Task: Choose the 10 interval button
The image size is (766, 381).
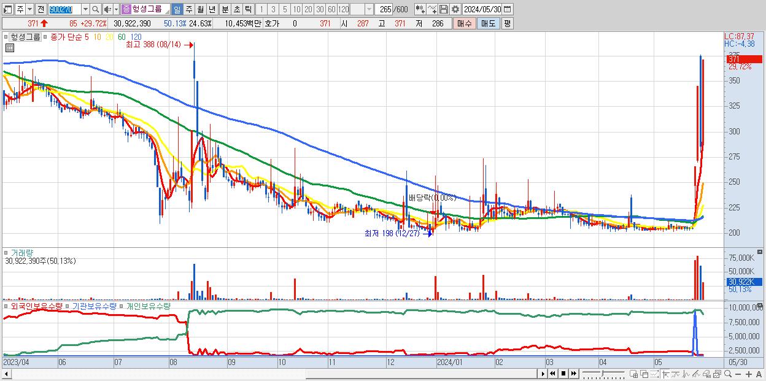Action: point(296,9)
